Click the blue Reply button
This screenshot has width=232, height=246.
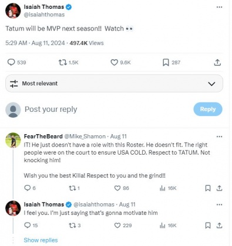(x=208, y=109)
